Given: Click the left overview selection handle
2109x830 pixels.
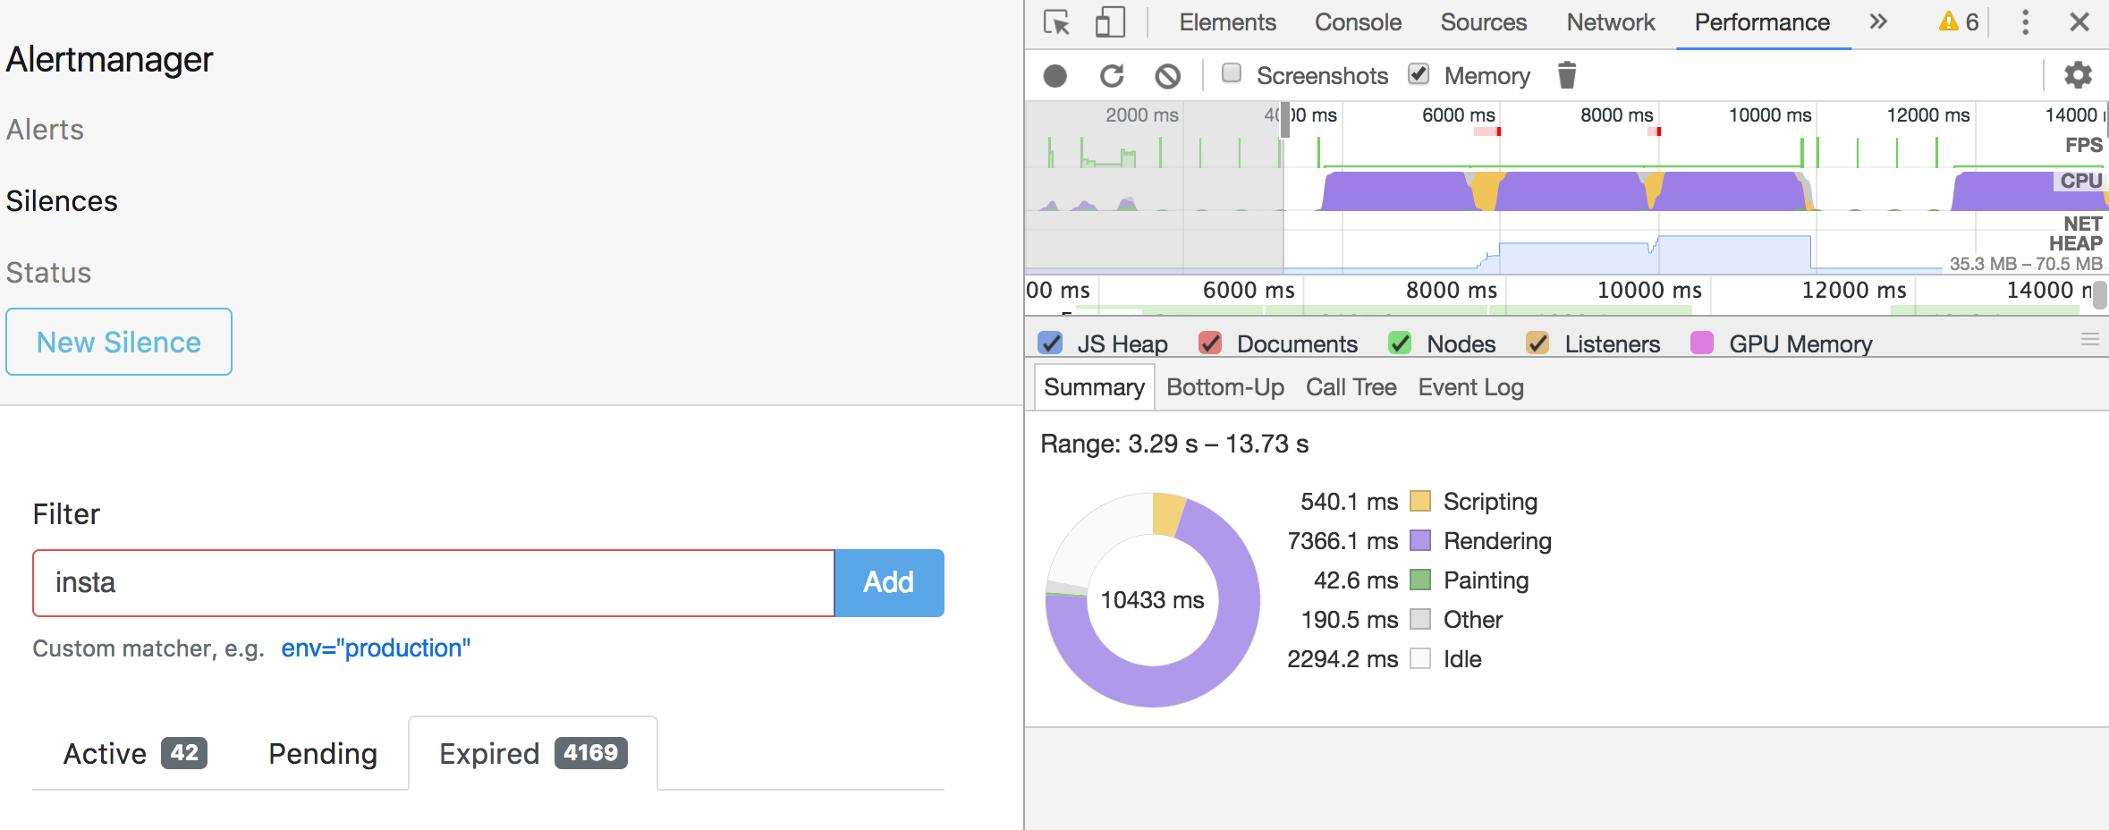Looking at the screenshot, I should tap(1285, 121).
